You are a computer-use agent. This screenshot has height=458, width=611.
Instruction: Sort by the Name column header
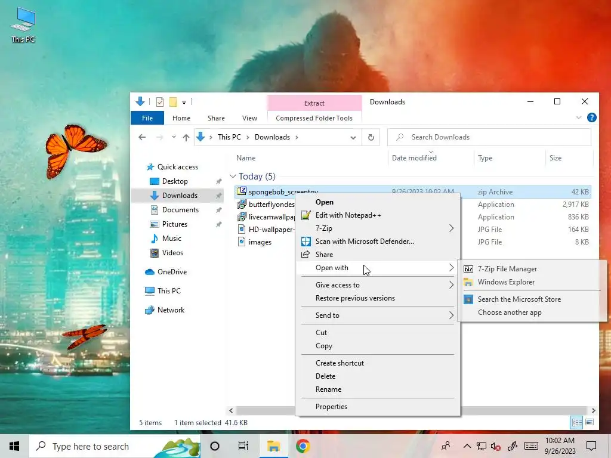point(246,158)
